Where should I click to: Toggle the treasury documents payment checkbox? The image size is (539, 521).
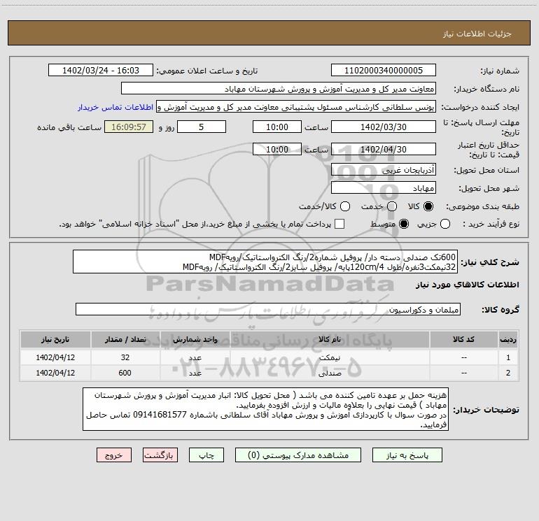[339, 224]
